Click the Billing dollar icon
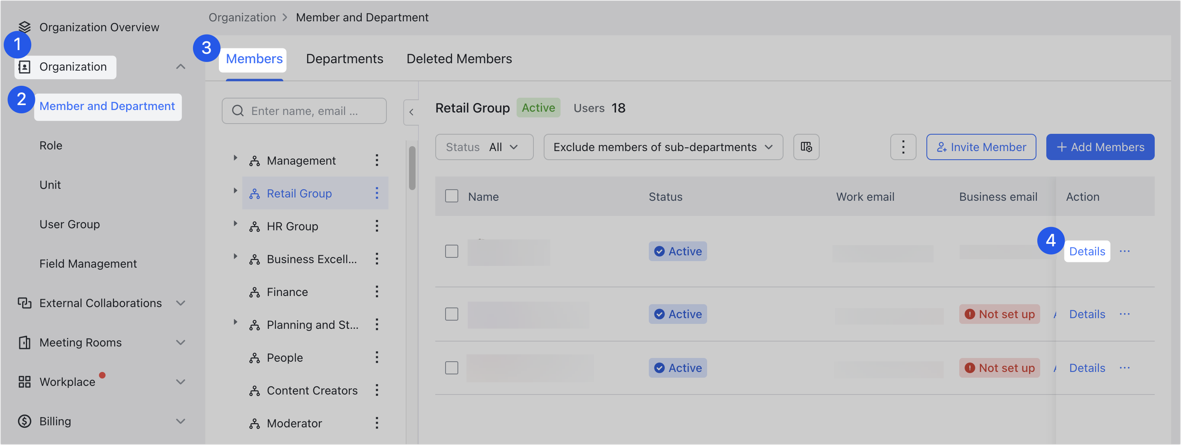Viewport: 1181px width, 445px height. (x=24, y=421)
